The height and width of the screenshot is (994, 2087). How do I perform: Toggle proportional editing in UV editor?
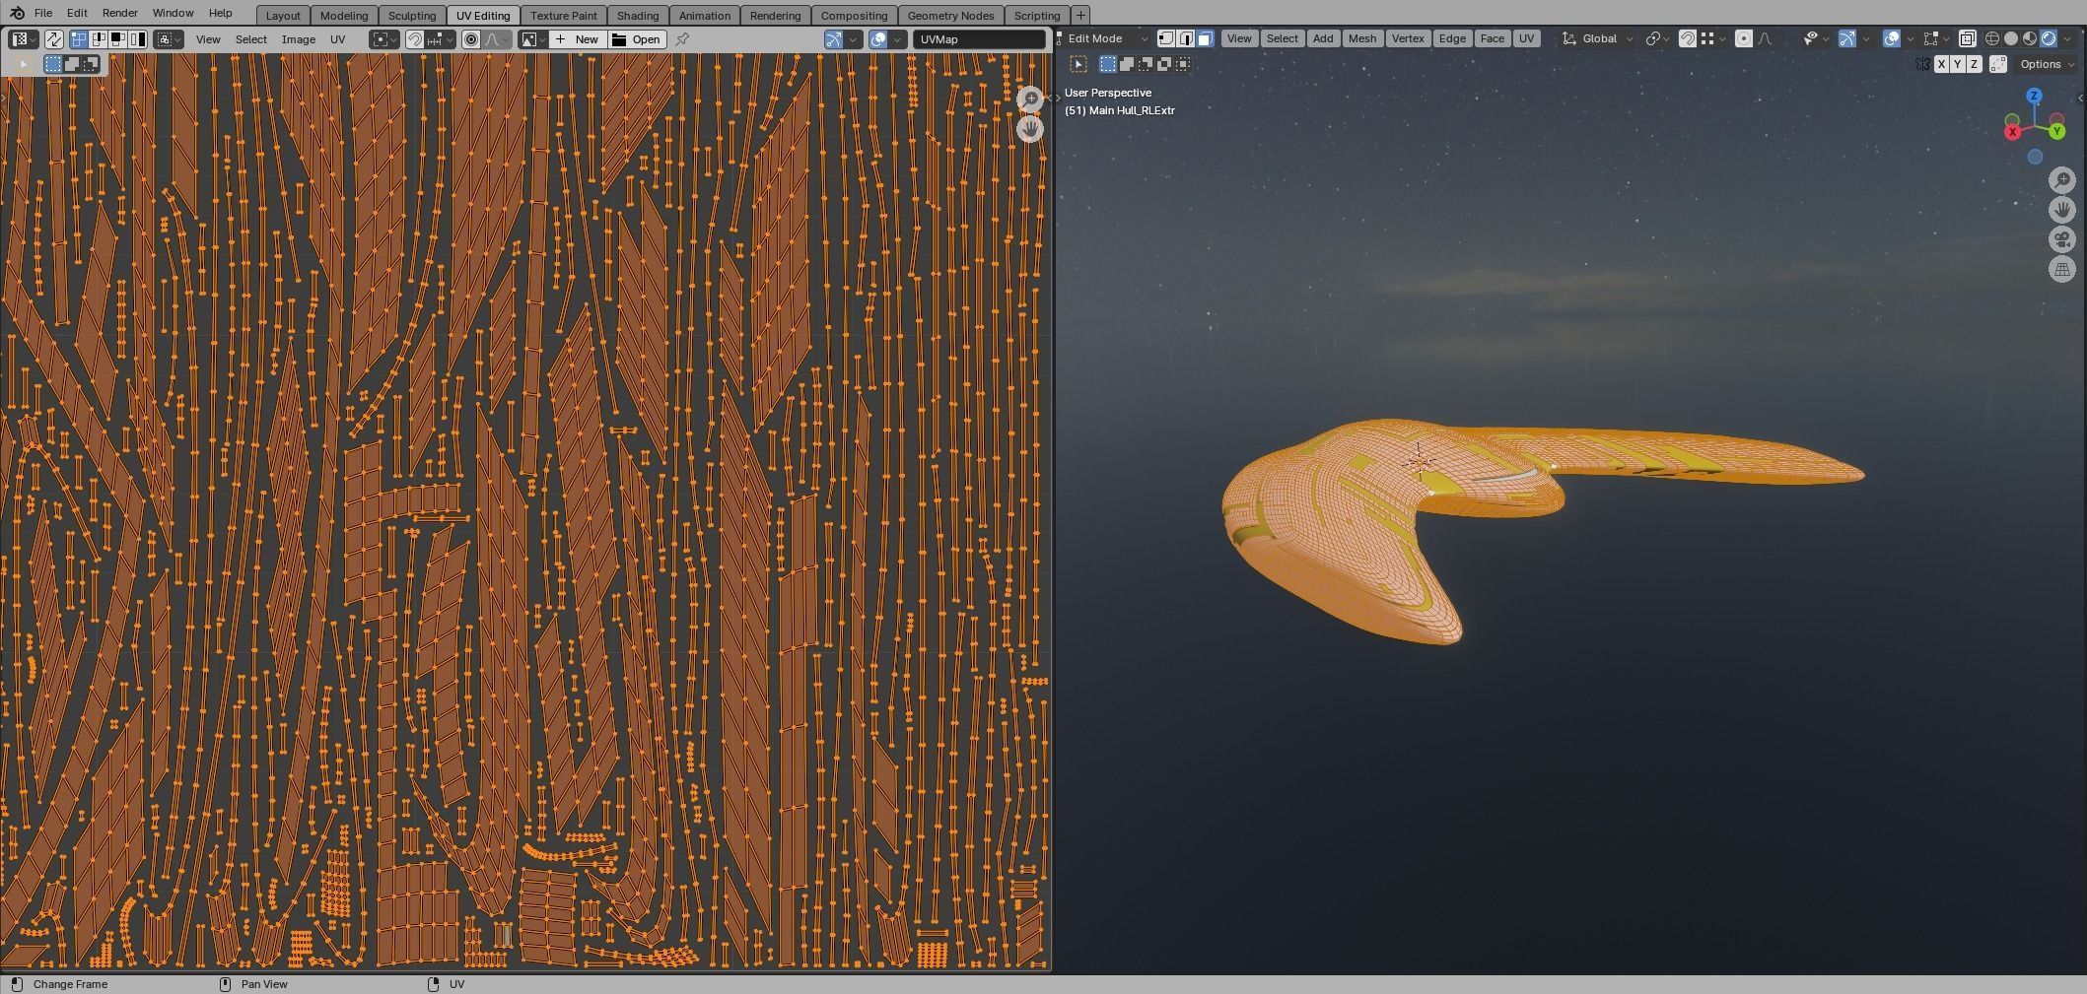tap(471, 39)
